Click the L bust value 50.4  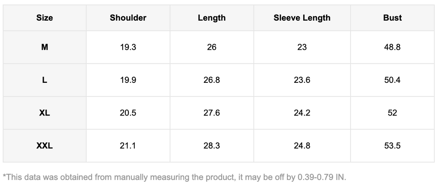pyautogui.click(x=392, y=80)
